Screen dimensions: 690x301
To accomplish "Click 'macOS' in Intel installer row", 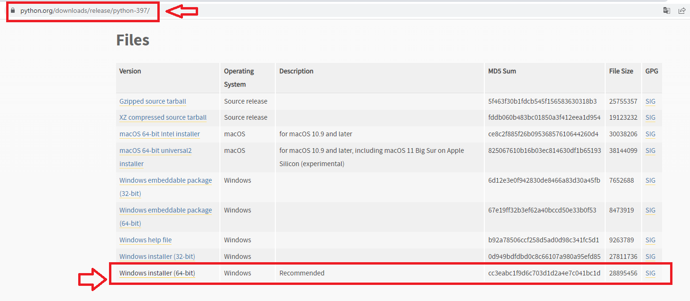I will [235, 134].
